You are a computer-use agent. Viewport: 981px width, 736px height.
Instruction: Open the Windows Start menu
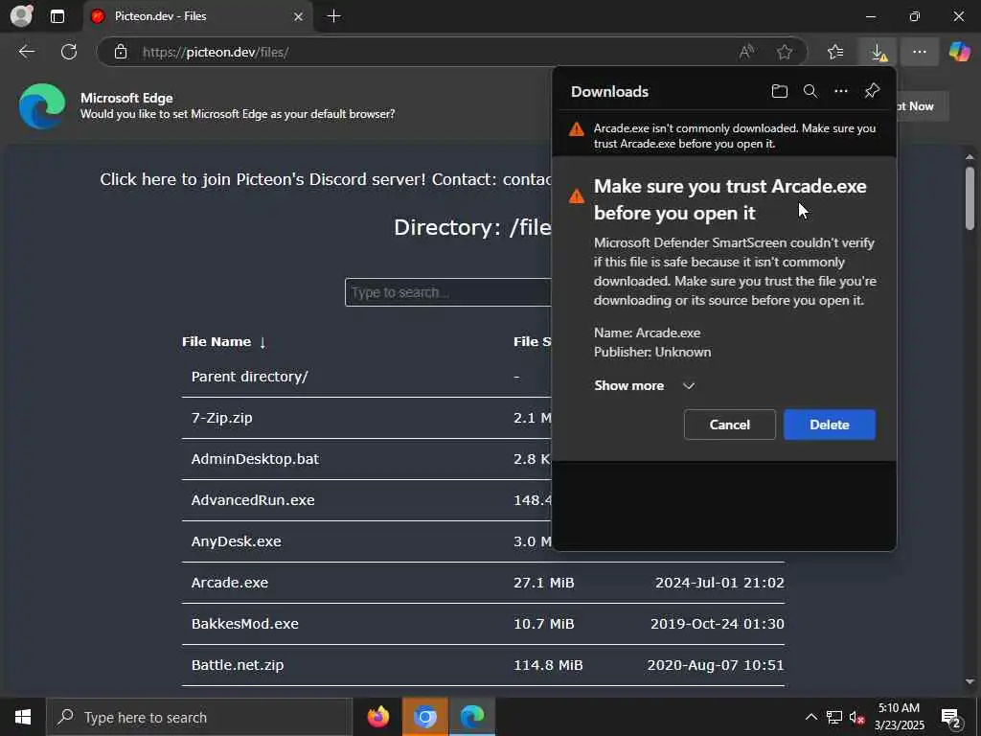pyautogui.click(x=23, y=717)
